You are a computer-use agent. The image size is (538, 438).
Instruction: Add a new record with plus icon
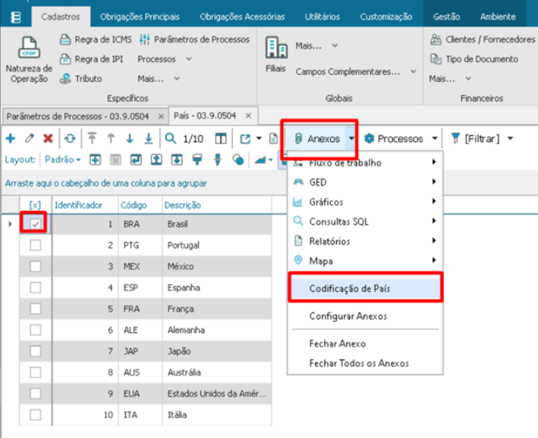coord(11,138)
